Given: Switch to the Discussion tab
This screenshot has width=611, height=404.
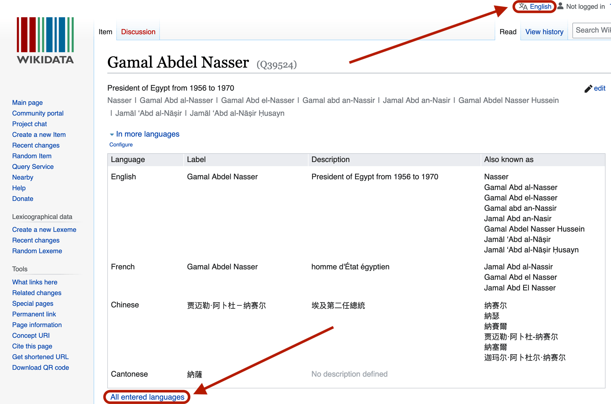Looking at the screenshot, I should 138,32.
